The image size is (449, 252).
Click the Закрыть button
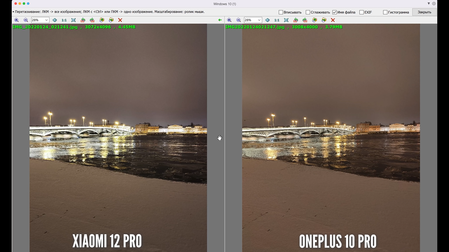coord(424,12)
